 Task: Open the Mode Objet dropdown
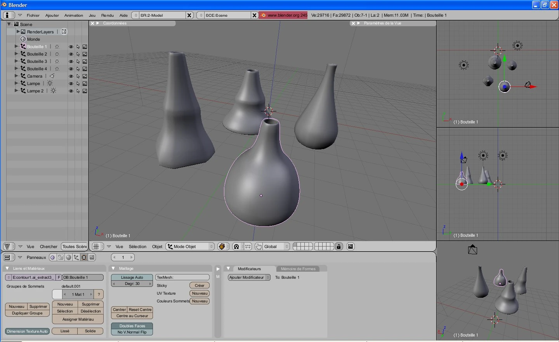[x=190, y=247]
